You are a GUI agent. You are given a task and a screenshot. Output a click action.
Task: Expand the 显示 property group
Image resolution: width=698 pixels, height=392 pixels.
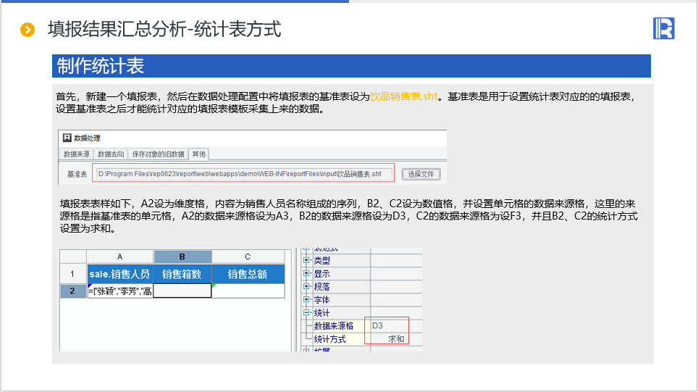306,273
